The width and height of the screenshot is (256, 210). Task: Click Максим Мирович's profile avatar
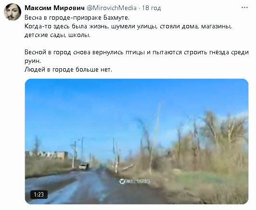13,12
